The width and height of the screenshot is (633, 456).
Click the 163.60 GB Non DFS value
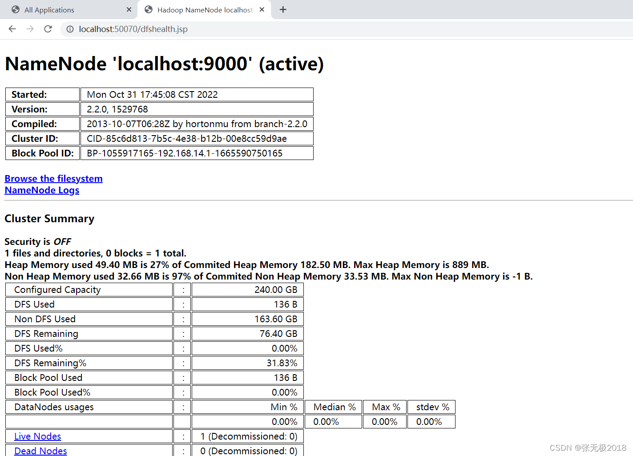[248, 319]
